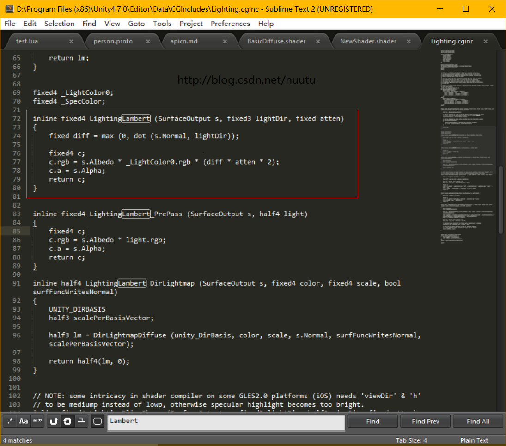Click the '// NOTE: some intricacy' comment line
Viewport: 506px width, 446px height.
226,396
